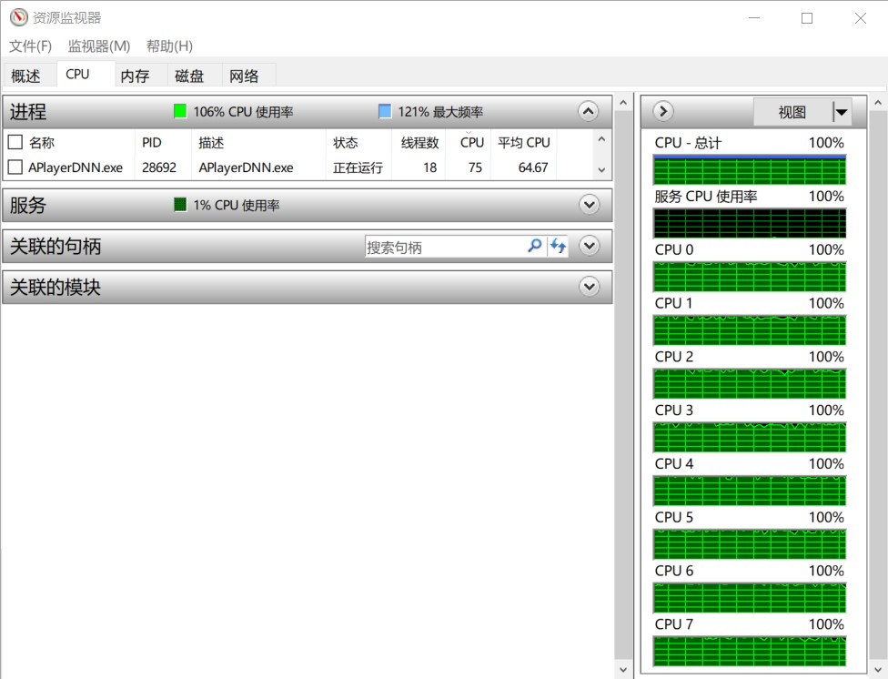888x679 pixels.
Task: Switch to the 网络 tab
Action: (x=244, y=76)
